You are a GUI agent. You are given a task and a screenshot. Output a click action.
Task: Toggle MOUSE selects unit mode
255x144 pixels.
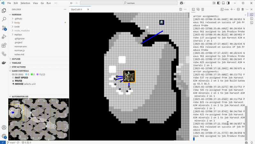point(24,84)
